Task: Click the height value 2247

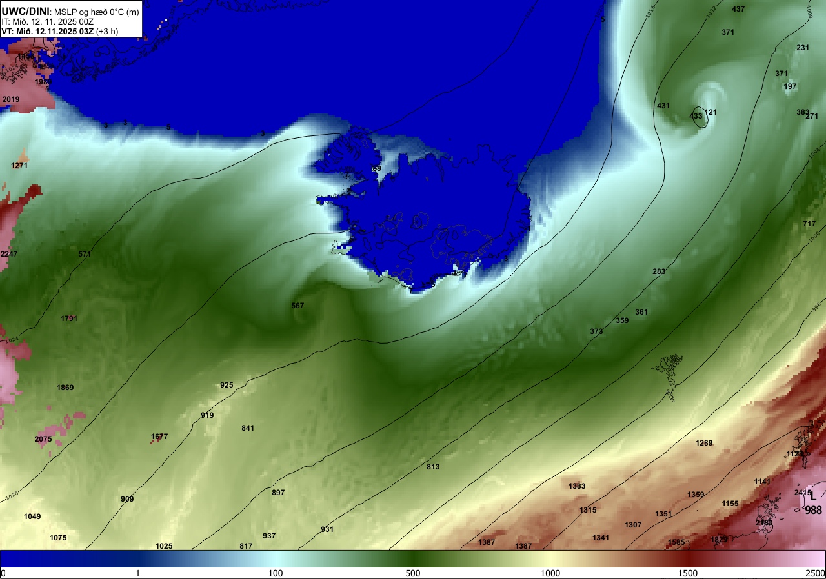Action: click(x=9, y=254)
